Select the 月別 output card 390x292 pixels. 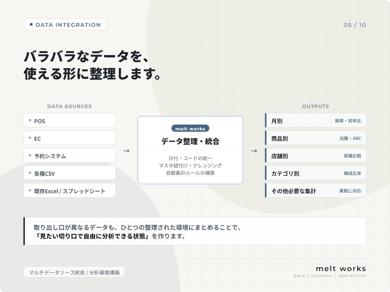point(316,120)
